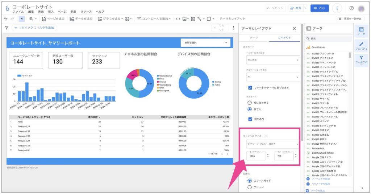
Task: Open the コントロールを追加 dropdown
Action: point(154,19)
